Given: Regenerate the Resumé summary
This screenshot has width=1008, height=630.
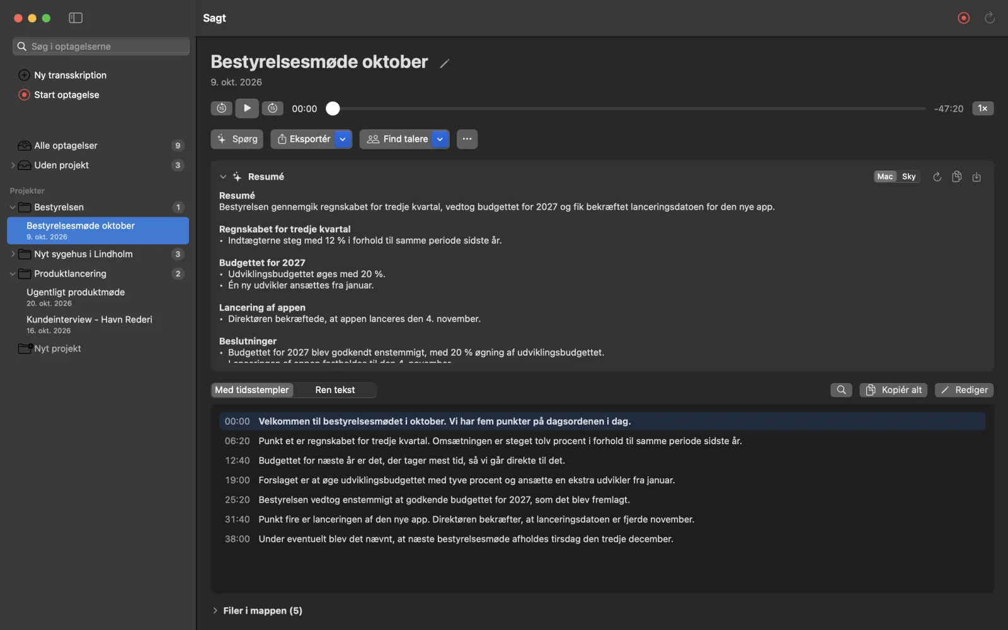Looking at the screenshot, I should [937, 177].
